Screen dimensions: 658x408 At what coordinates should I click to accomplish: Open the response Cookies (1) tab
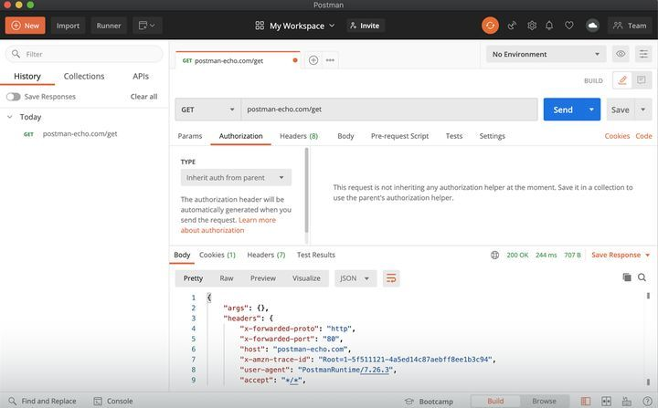point(217,255)
